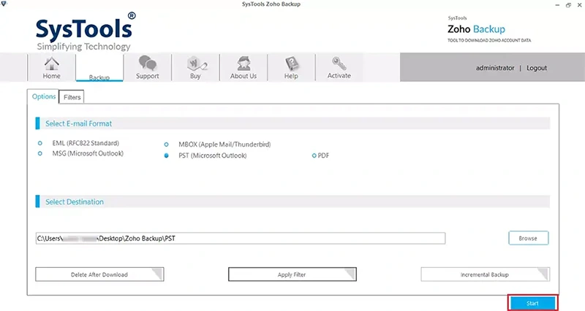Choose MSG (Microsoft Outlook) format
This screenshot has width=585, height=311.
click(40, 153)
